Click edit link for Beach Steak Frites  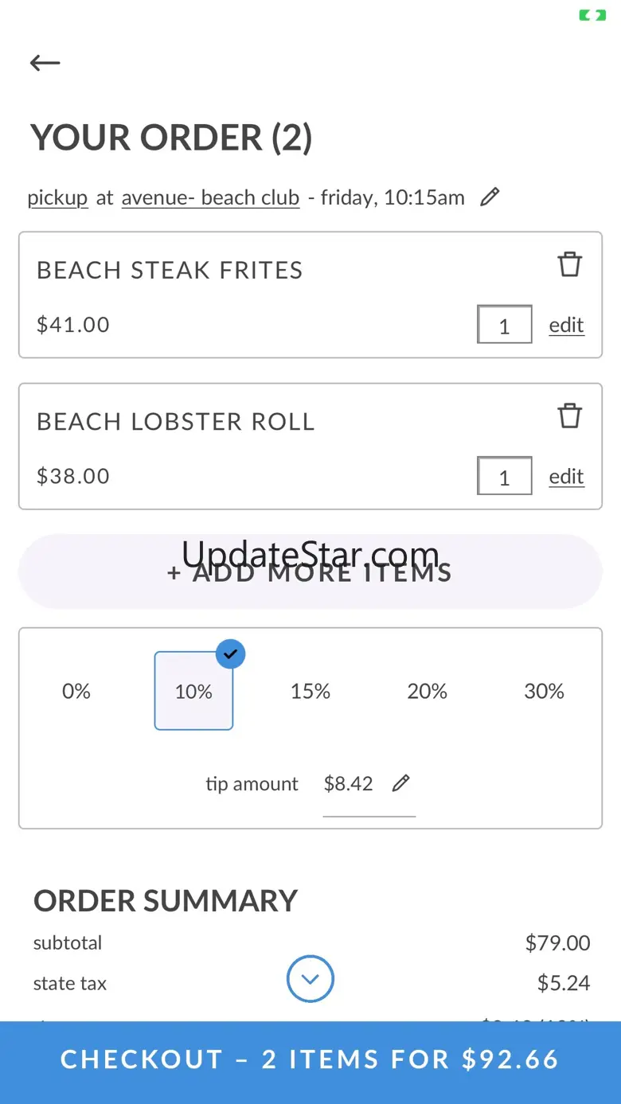point(566,325)
